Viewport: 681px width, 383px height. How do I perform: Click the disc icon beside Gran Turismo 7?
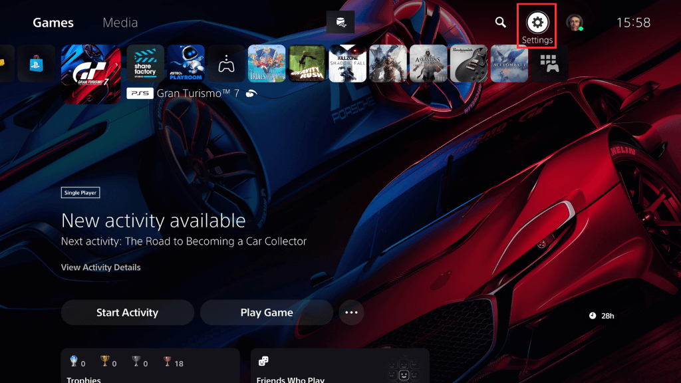click(x=251, y=93)
